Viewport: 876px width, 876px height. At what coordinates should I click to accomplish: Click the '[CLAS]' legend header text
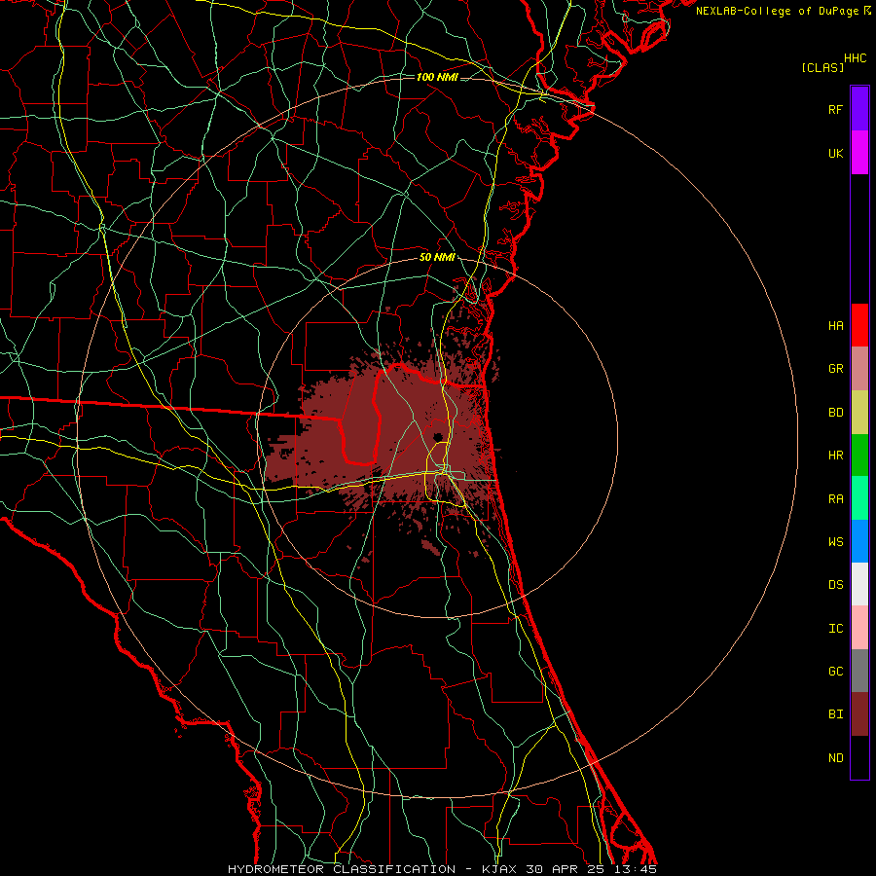(822, 68)
